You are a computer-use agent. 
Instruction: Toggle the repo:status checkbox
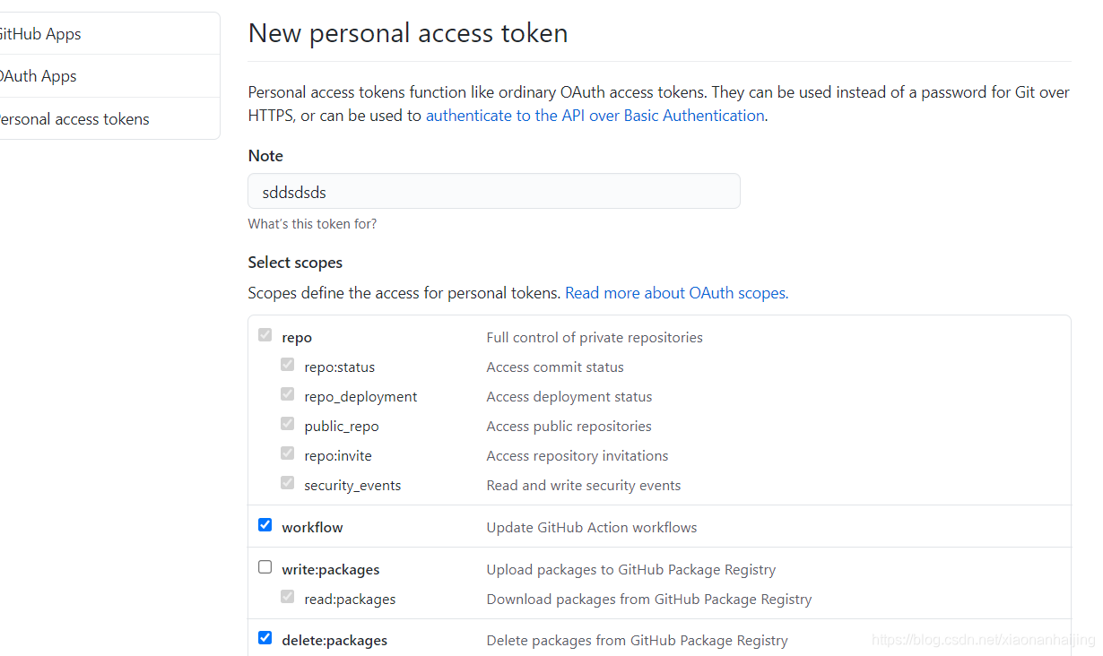[287, 365]
